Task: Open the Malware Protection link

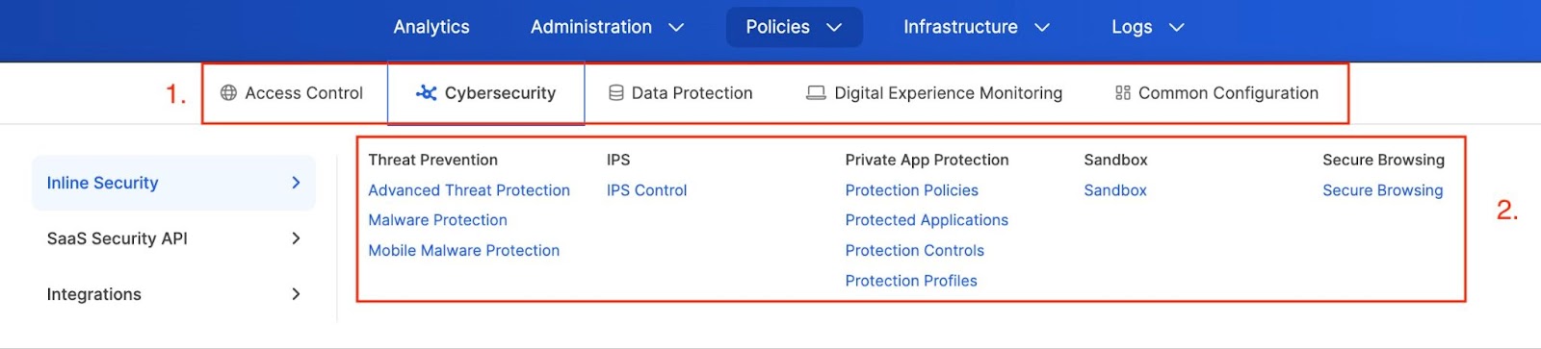Action: click(x=437, y=220)
